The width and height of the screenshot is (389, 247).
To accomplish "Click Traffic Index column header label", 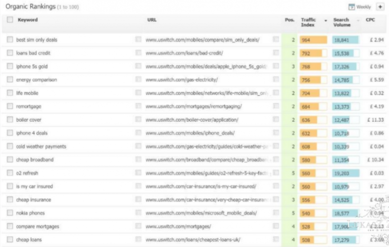I will [x=308, y=22].
